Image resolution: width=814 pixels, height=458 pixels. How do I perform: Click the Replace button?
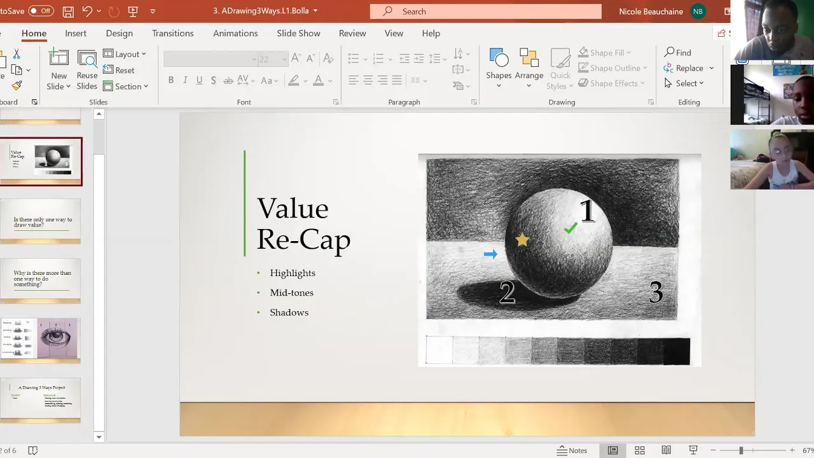[684, 68]
